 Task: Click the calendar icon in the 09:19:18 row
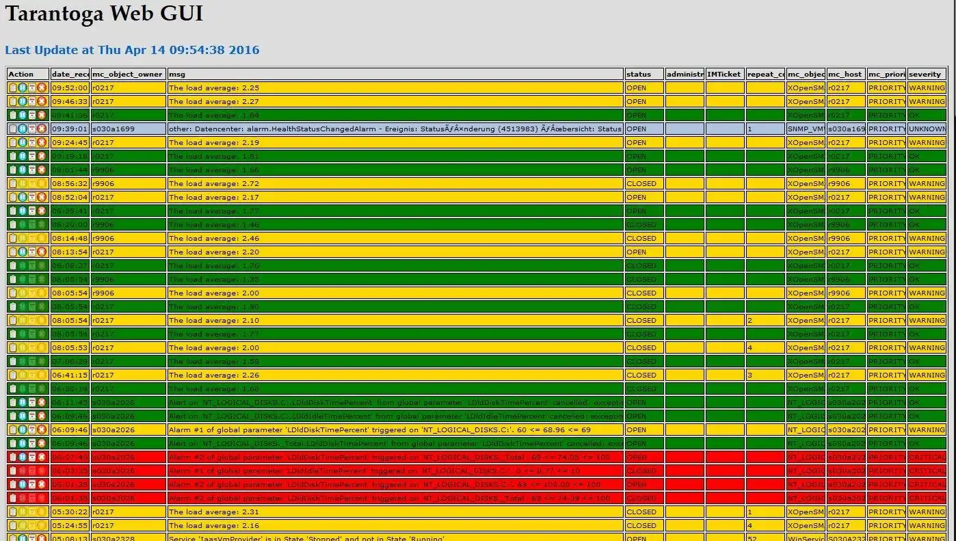pos(32,156)
